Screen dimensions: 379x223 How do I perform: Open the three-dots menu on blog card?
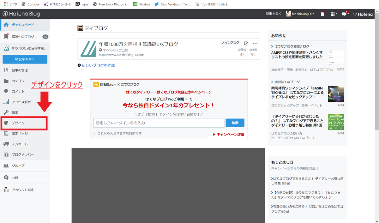coord(255,43)
